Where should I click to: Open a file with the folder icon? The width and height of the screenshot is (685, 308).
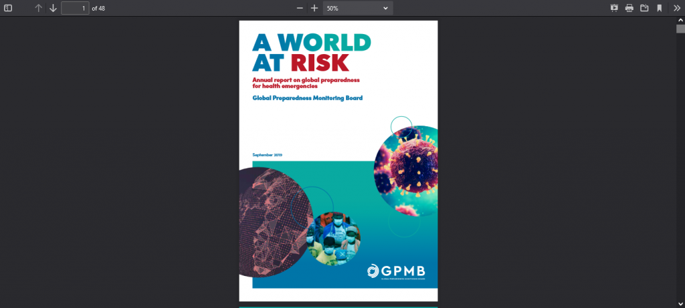click(644, 8)
